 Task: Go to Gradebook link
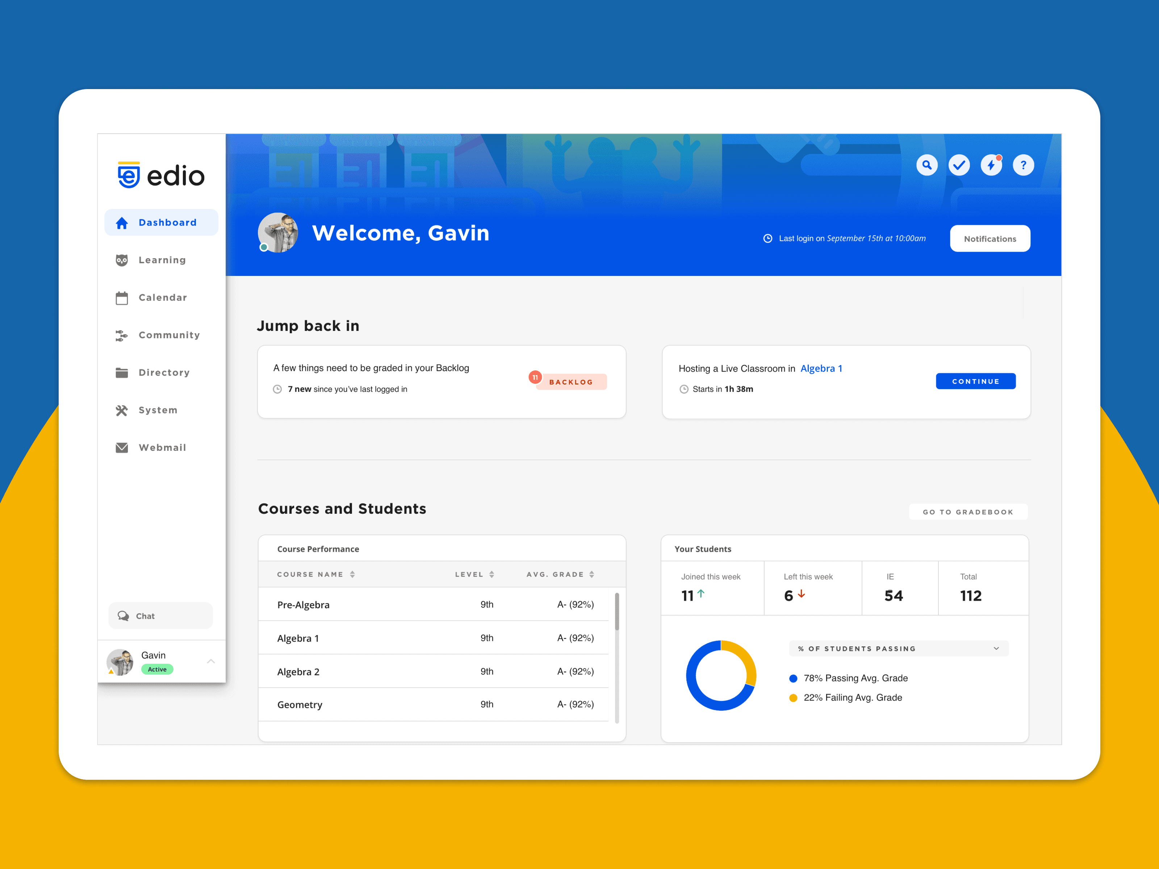pos(967,512)
